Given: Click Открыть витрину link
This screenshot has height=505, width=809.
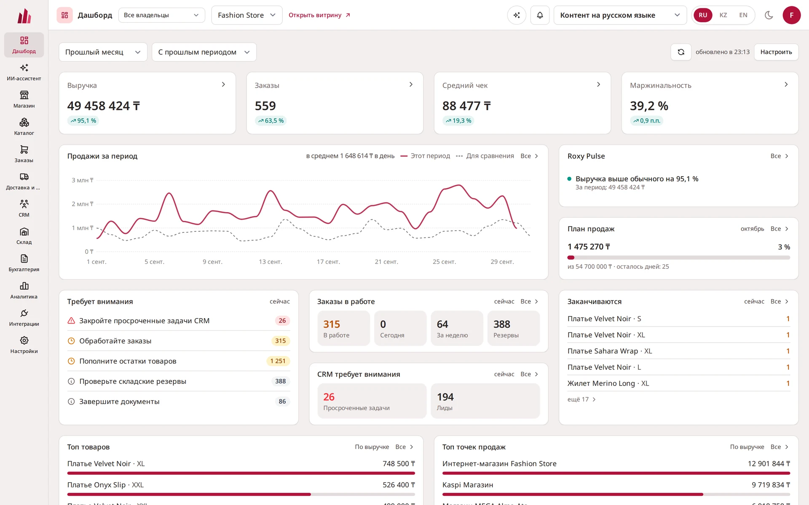Looking at the screenshot, I should point(319,15).
